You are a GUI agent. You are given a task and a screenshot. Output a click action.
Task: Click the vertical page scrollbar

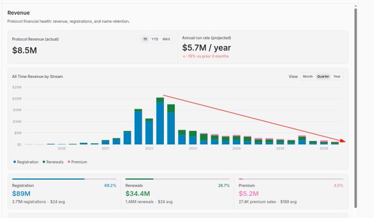pos(356,108)
